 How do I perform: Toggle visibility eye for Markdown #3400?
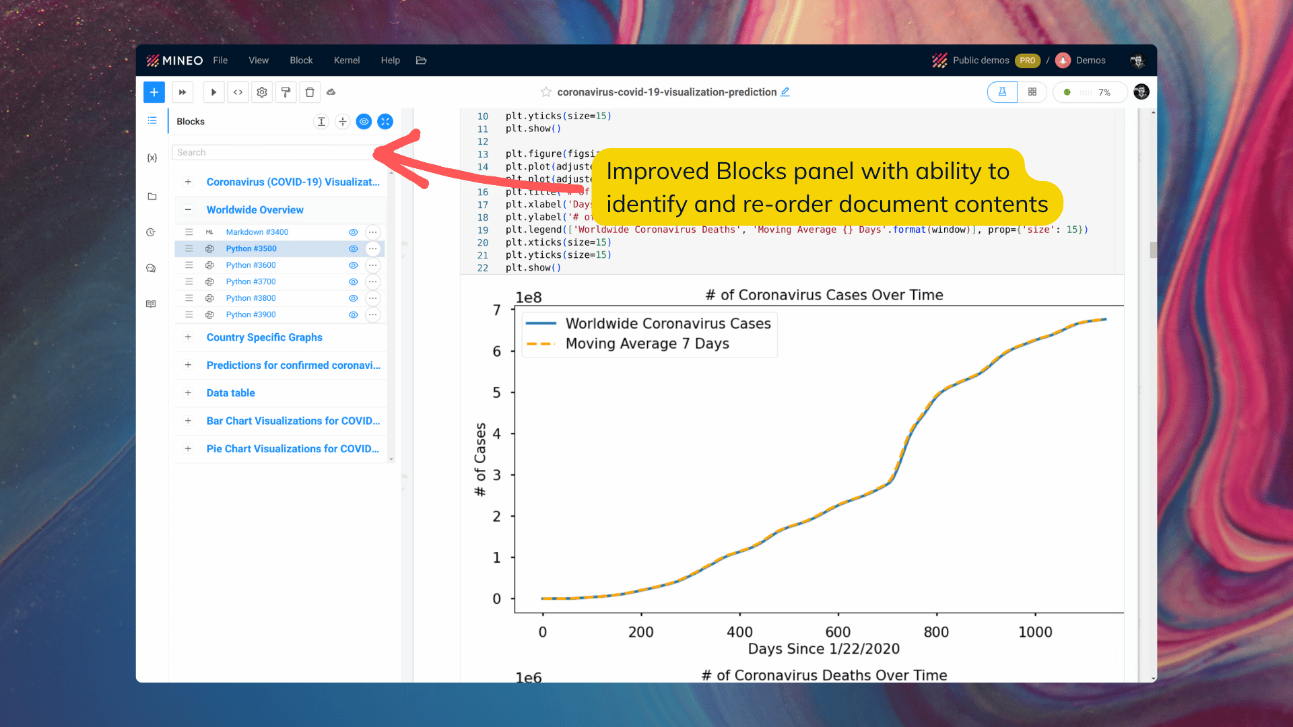pyautogui.click(x=353, y=232)
